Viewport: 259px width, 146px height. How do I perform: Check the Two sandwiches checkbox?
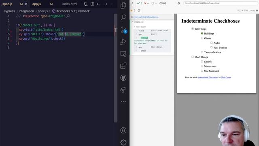(202, 52)
